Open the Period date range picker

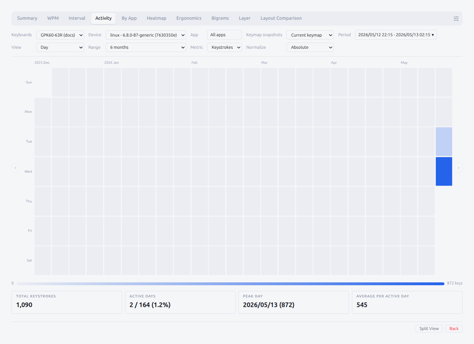pyautogui.click(x=396, y=35)
